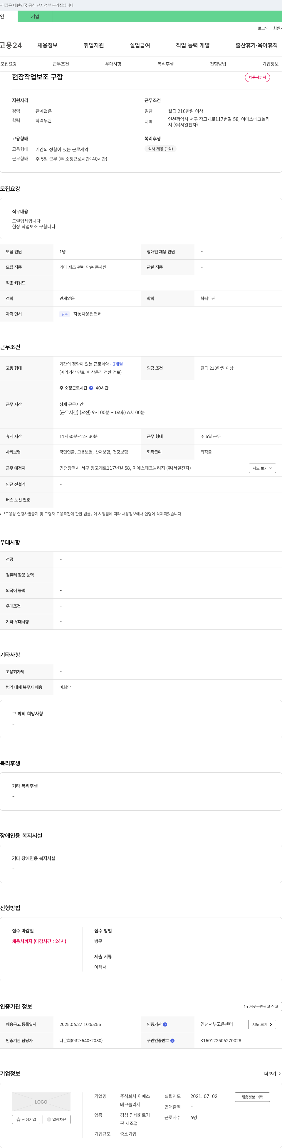Click the deadline text 채용시까지 (마감시간 : 24시)

tap(39, 941)
